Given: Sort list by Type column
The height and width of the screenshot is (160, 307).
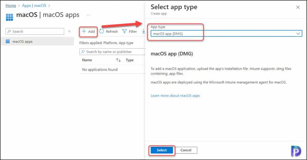Looking at the screenshot, I should (x=130, y=60).
